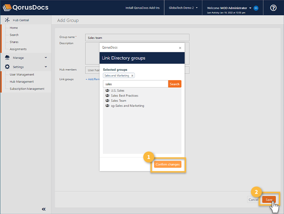Open User Management
Image resolution: width=284 pixels, height=214 pixels.
click(22, 75)
